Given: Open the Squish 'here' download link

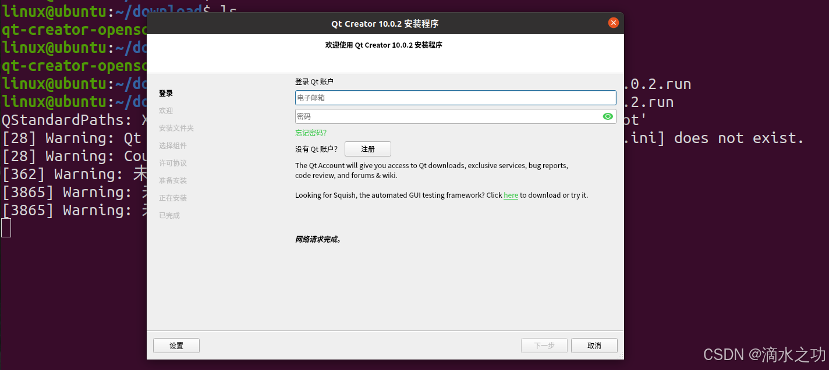Looking at the screenshot, I should [511, 195].
